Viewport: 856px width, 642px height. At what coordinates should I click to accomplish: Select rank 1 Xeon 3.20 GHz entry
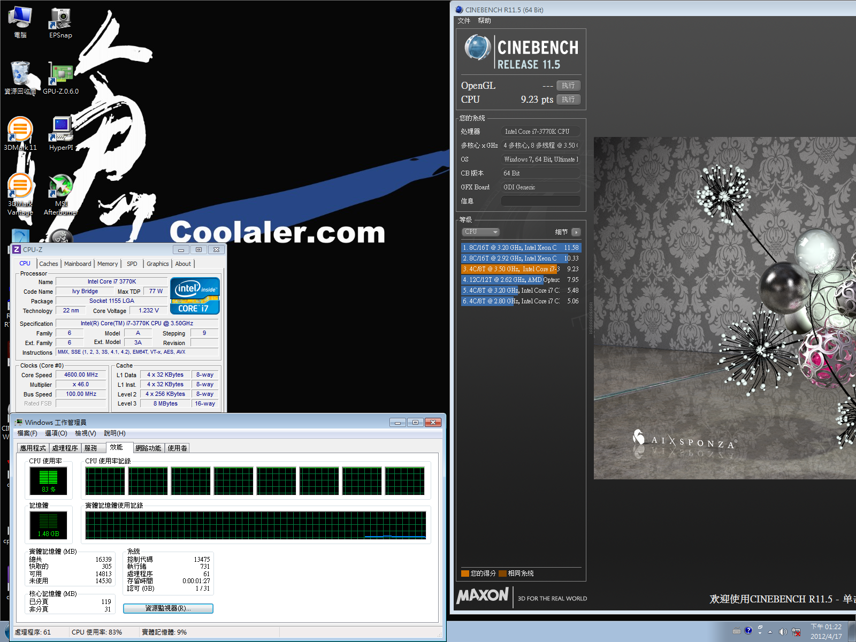[521, 248]
